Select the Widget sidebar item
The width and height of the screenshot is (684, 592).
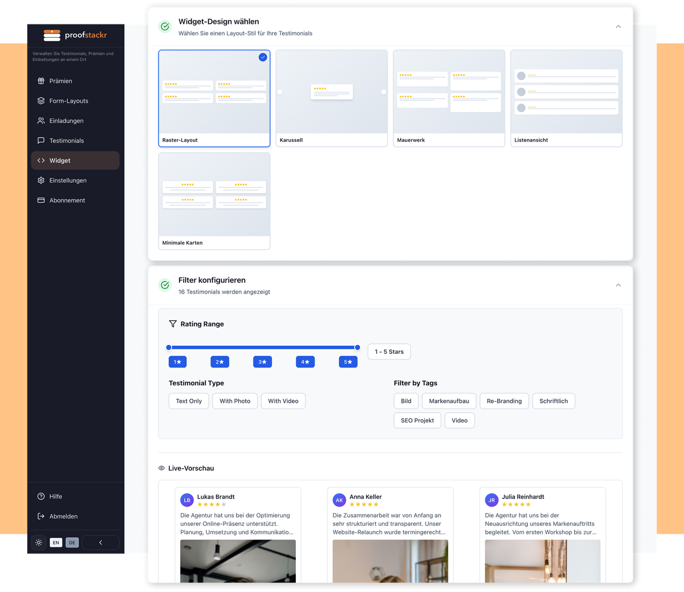pos(60,161)
